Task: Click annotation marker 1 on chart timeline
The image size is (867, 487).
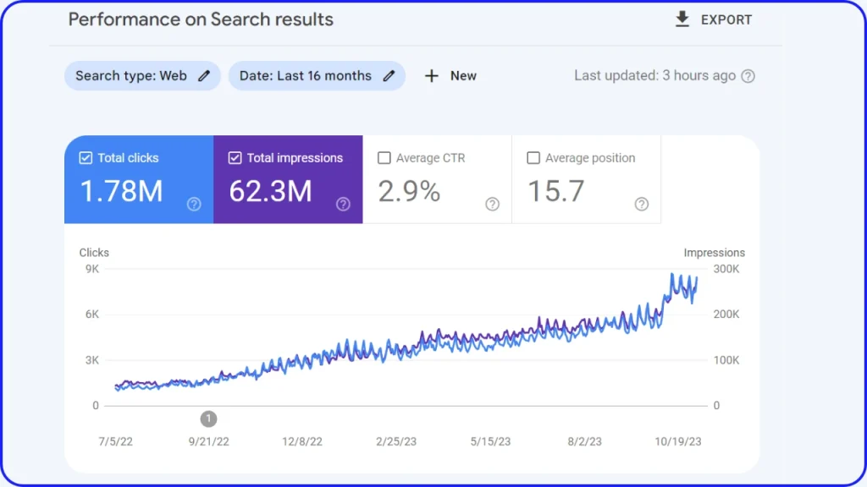Action: 209,419
